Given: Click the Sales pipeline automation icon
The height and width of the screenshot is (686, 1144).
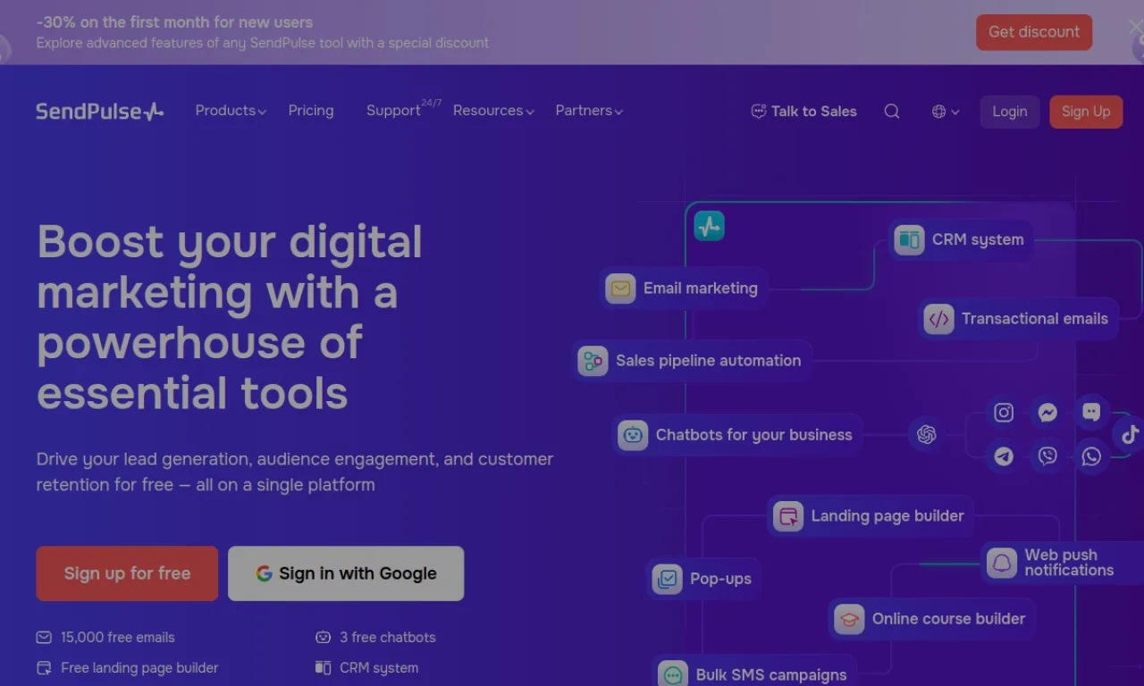Looking at the screenshot, I should click(x=593, y=361).
